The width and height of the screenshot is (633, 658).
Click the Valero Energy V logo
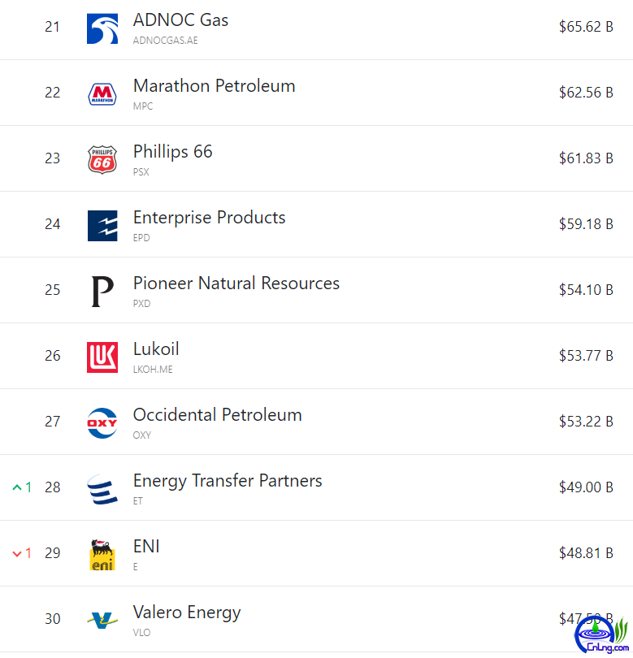coord(102,621)
